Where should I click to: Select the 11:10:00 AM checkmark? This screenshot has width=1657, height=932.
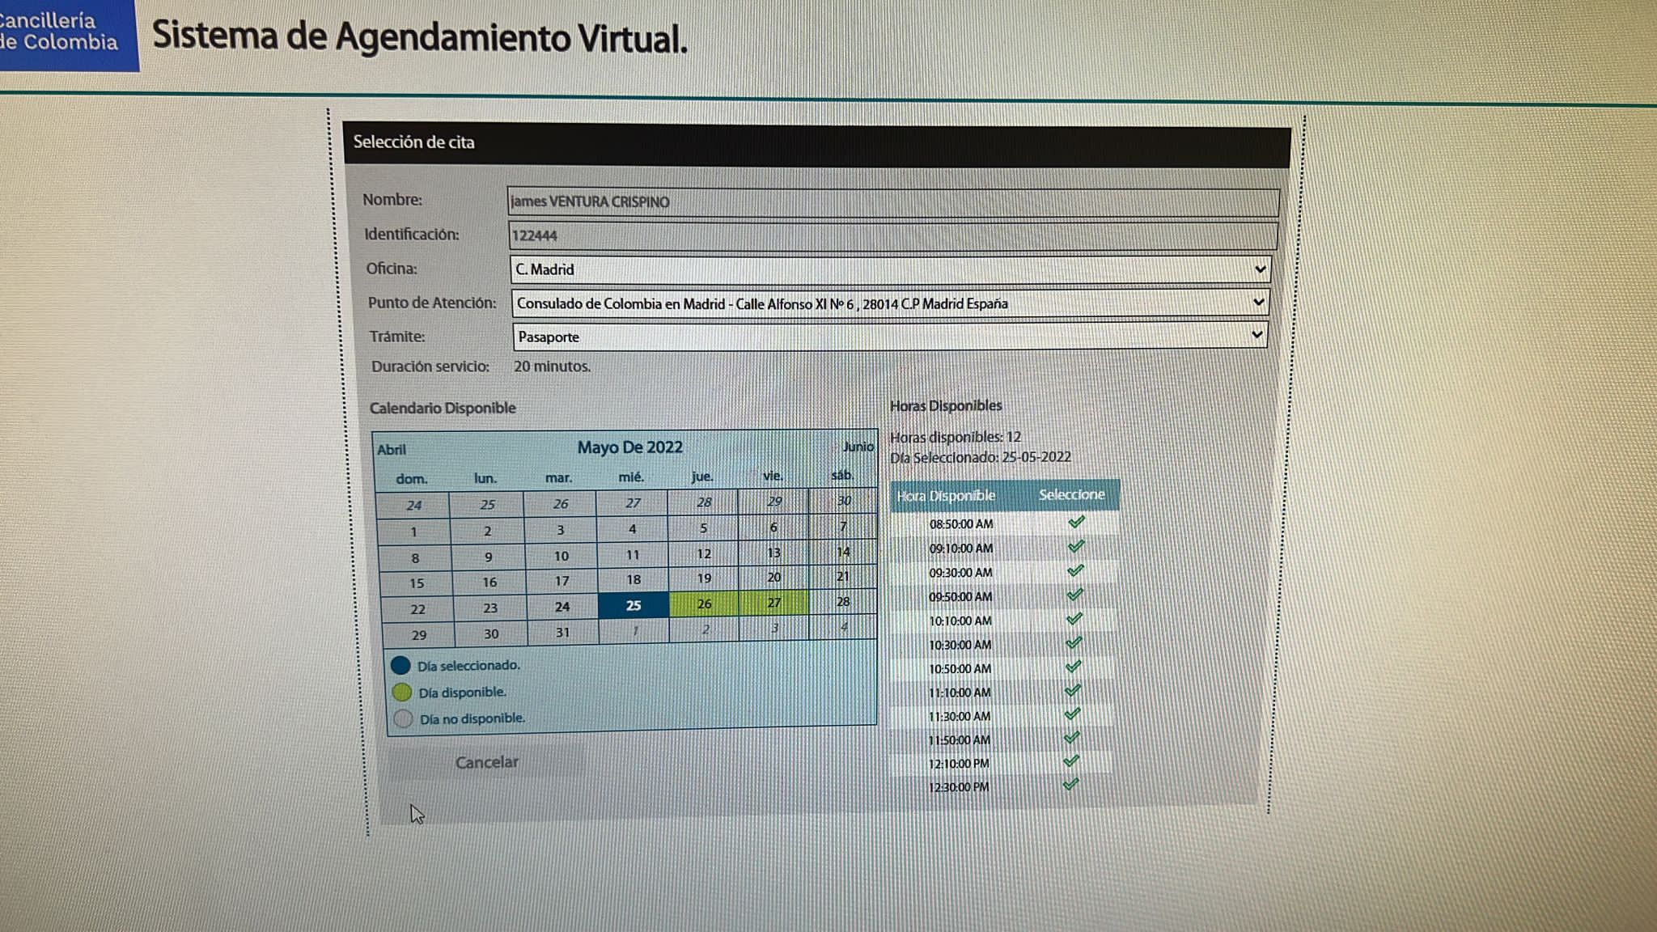[x=1073, y=691]
